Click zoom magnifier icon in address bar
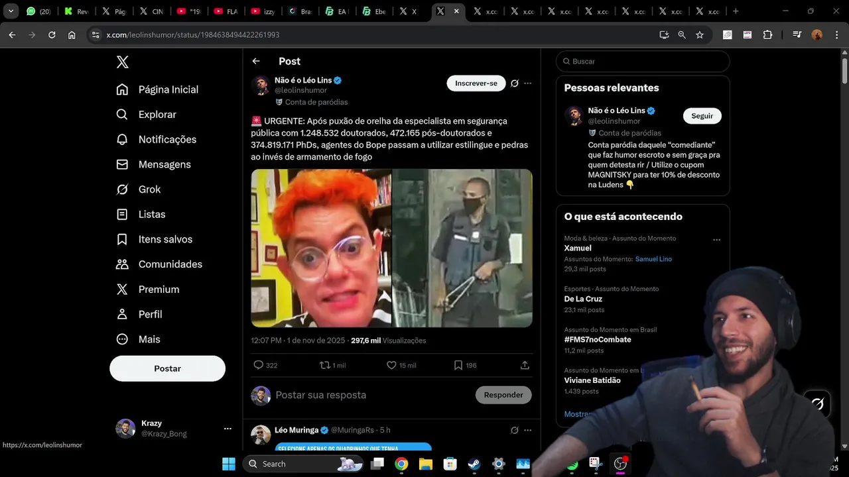 [x=682, y=34]
